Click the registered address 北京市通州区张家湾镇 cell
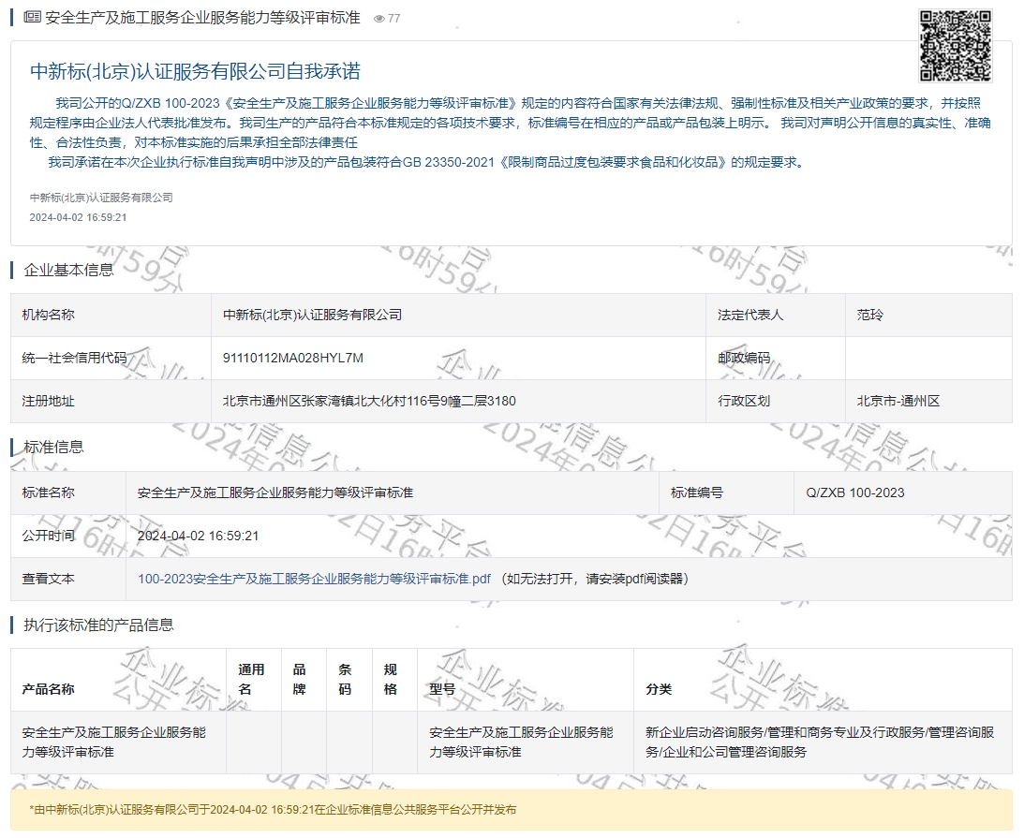 [458, 401]
